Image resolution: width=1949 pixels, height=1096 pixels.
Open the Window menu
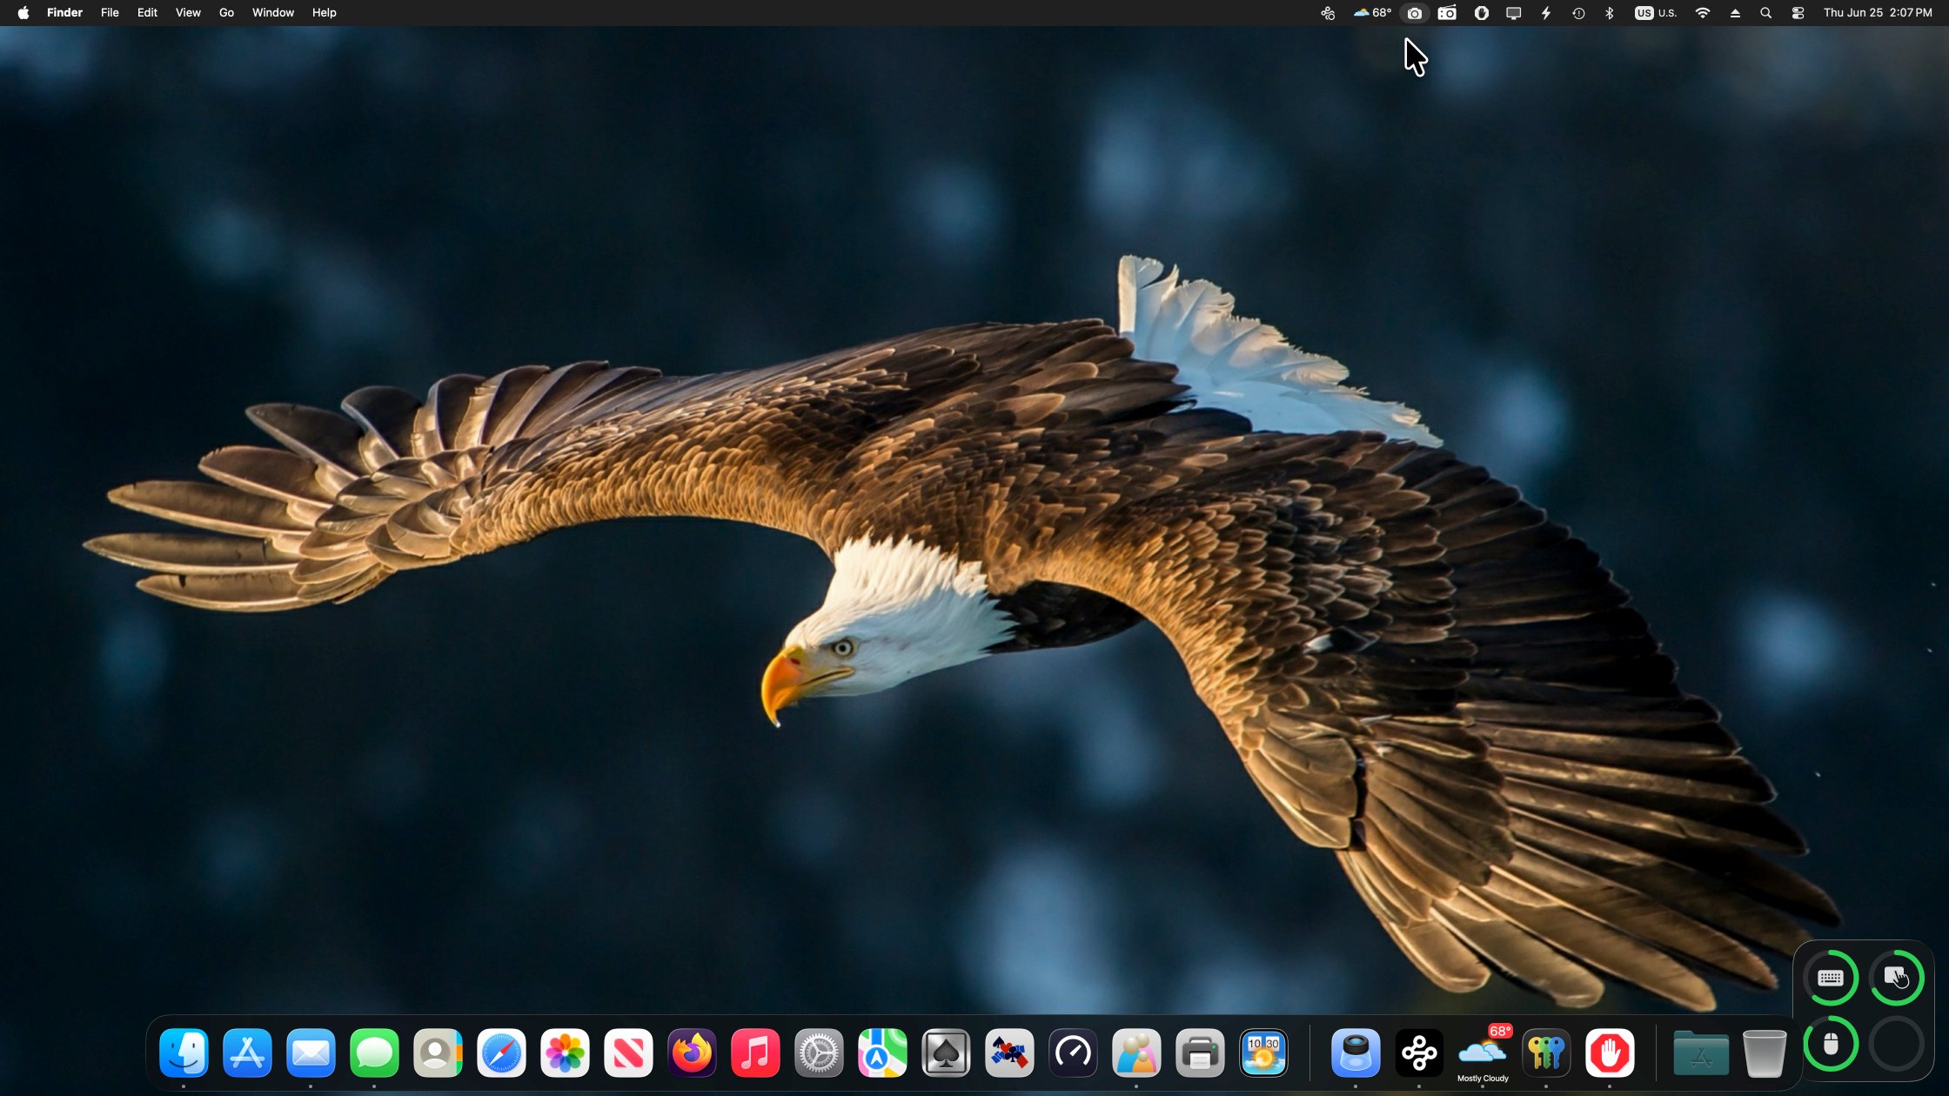[273, 13]
